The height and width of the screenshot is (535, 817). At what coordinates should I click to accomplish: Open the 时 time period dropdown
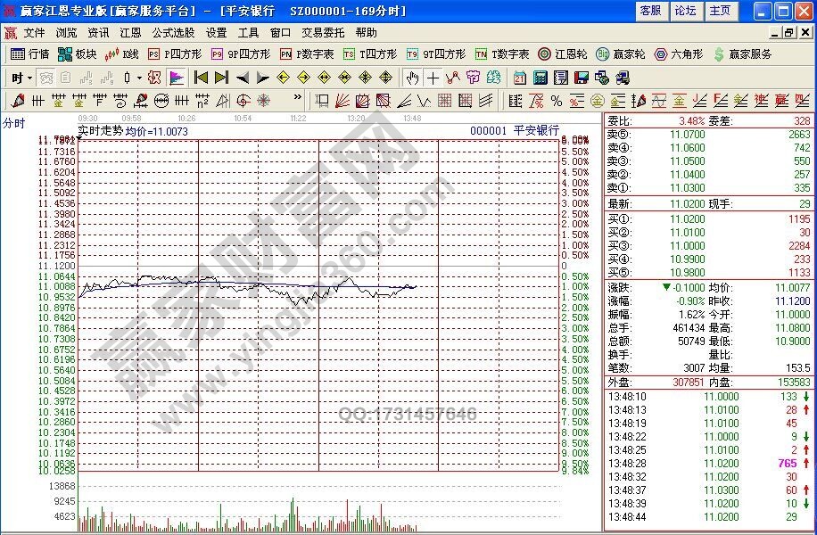tap(21, 78)
